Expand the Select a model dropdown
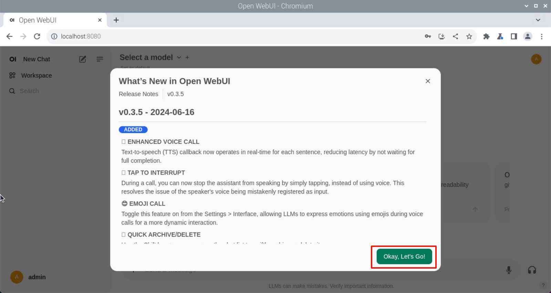The height and width of the screenshot is (293, 551). point(150,57)
